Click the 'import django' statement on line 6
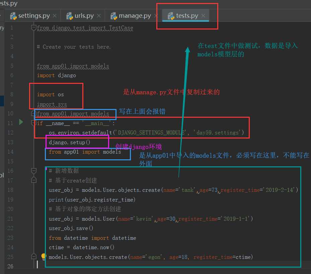The height and width of the screenshot is (274, 311). point(56,75)
